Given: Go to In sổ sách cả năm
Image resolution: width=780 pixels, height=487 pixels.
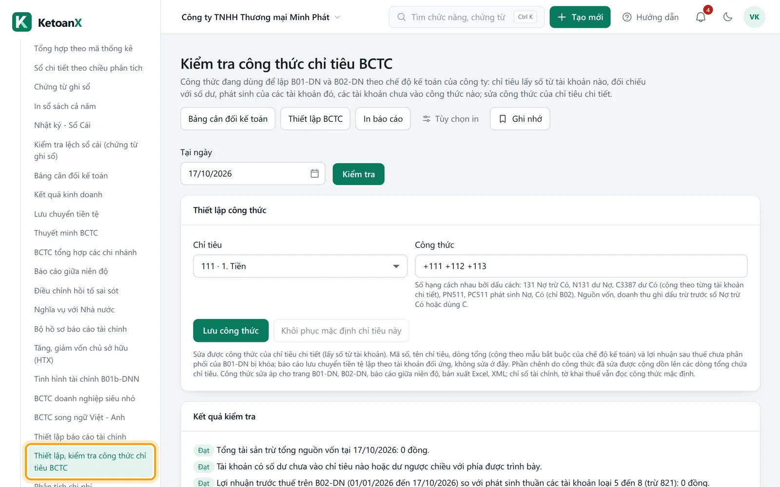Looking at the screenshot, I should 65,106.
